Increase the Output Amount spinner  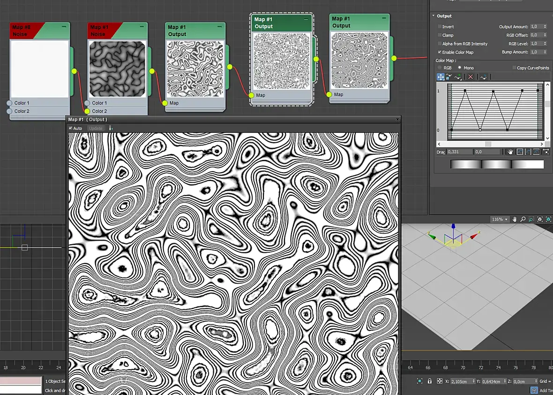tap(545, 26)
